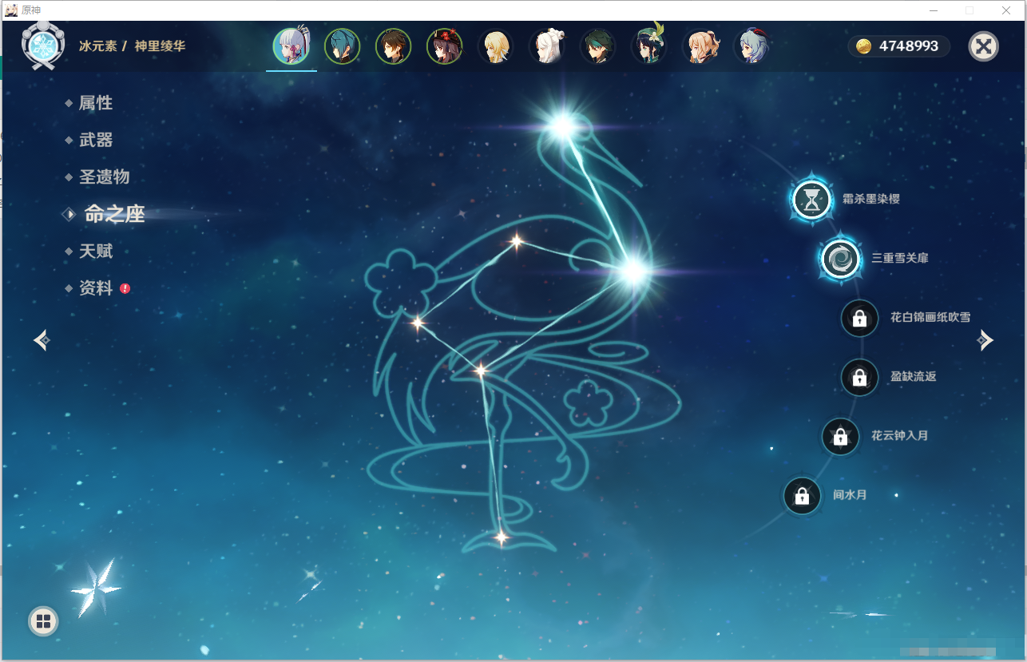Switch to teal-haired Xingqiu avatar

click(343, 46)
